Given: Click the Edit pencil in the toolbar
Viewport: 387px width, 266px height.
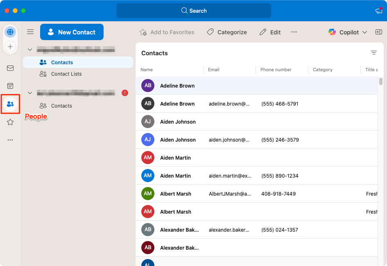Looking at the screenshot, I should coord(270,32).
